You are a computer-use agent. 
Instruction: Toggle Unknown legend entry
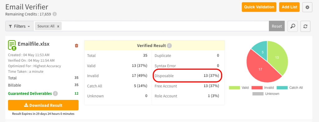[266, 94]
